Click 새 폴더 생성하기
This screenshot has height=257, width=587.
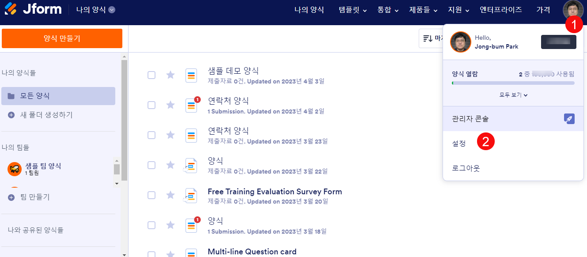[46, 115]
